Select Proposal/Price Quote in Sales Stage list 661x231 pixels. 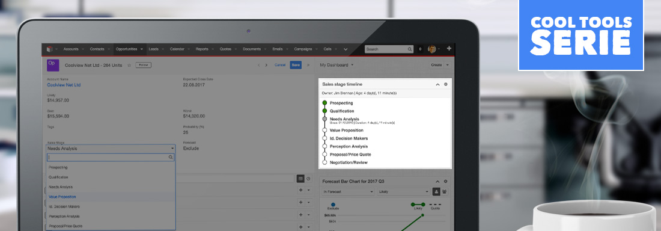point(111,226)
